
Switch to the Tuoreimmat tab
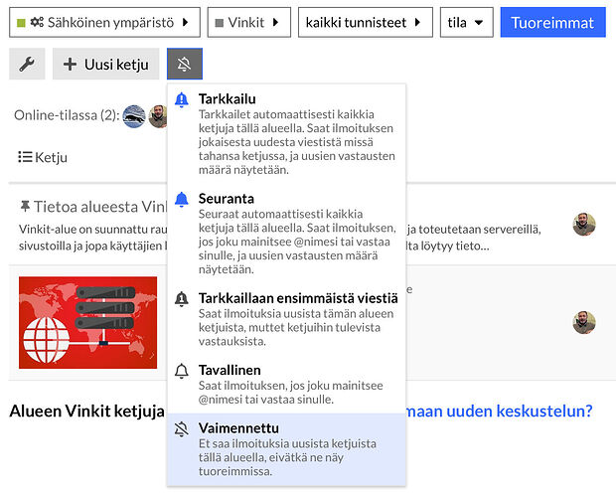click(x=552, y=22)
